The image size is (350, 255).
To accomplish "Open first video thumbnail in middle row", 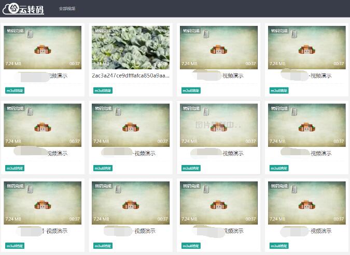I will pyautogui.click(x=43, y=125).
